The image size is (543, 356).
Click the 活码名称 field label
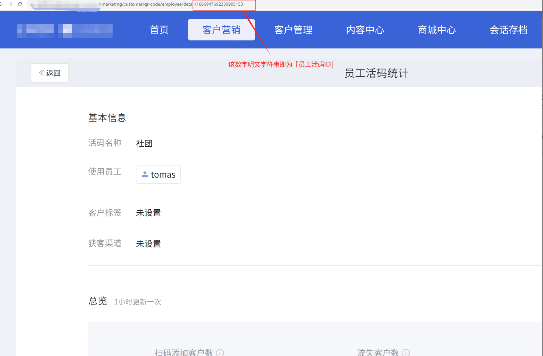[105, 143]
